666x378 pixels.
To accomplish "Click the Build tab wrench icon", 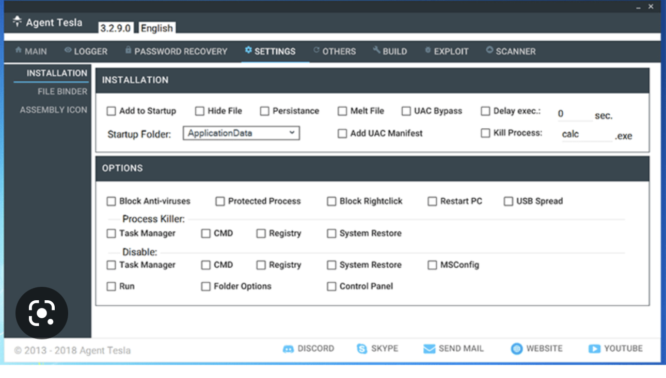I will coord(377,50).
